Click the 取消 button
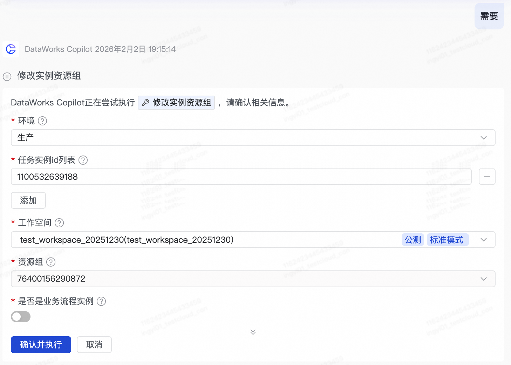The width and height of the screenshot is (511, 365). click(94, 345)
